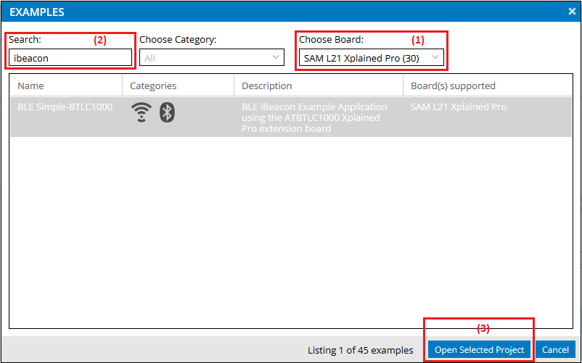Close the Examples dialog with X
The image size is (582, 363).
click(572, 12)
